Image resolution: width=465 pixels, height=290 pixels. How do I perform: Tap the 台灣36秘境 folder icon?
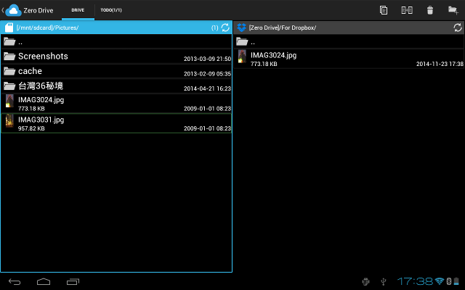pyautogui.click(x=9, y=86)
